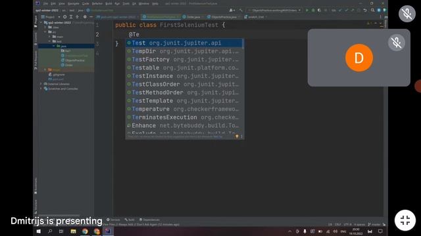Click the Search Everywhere magnifier icon
The width and height of the screenshot is (421, 236).
(373, 10)
